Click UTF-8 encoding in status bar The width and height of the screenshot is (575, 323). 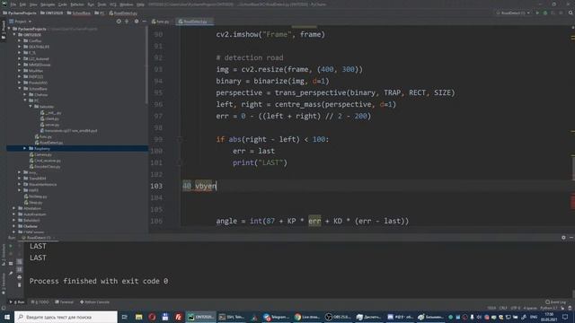click(515, 309)
